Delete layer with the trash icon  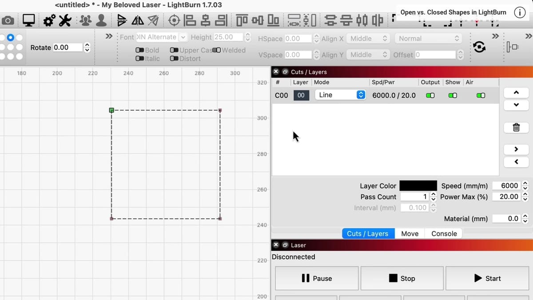[516, 128]
